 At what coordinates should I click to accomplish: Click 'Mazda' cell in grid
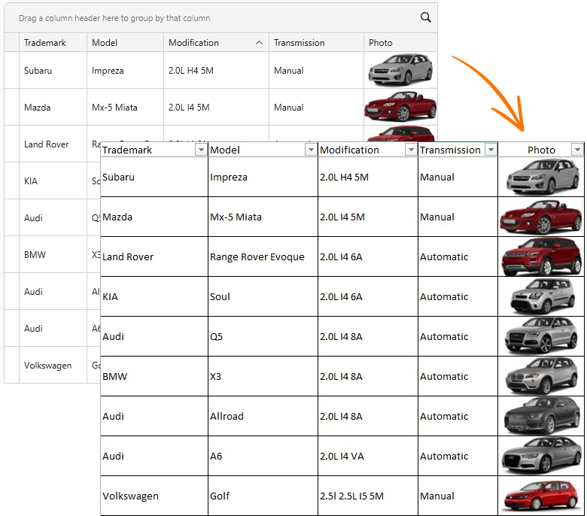tap(53, 107)
